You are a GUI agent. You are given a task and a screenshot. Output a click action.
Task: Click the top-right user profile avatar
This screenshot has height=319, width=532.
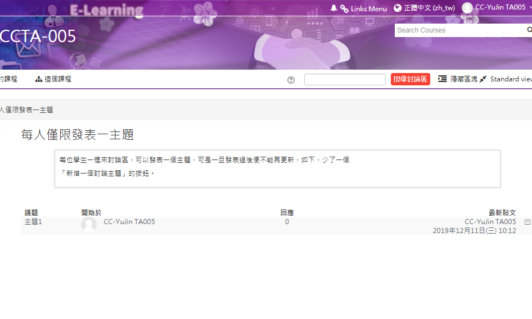(x=467, y=8)
